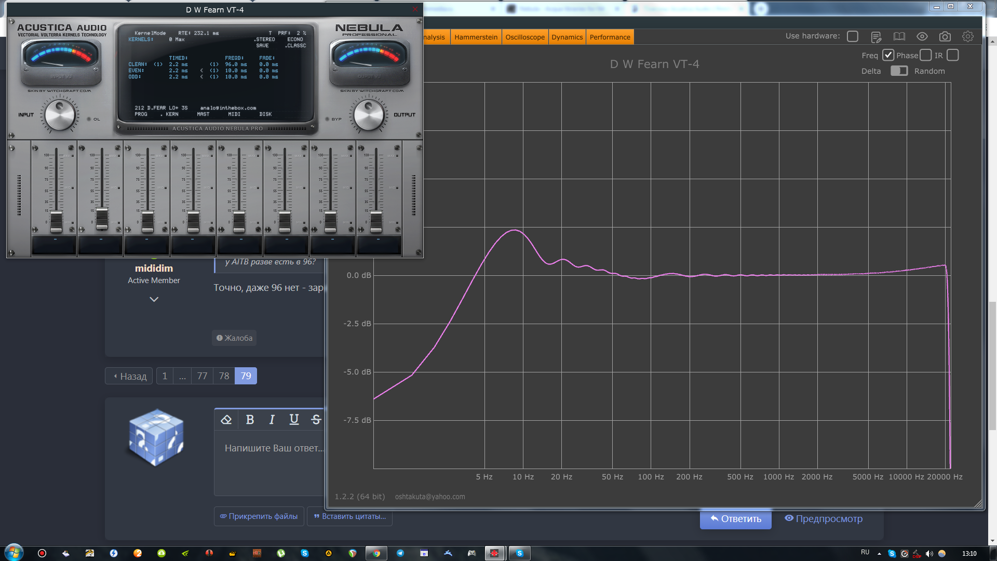The image size is (997, 561).
Task: Click the leftmost Nebula fader handle
Action: pos(56,222)
